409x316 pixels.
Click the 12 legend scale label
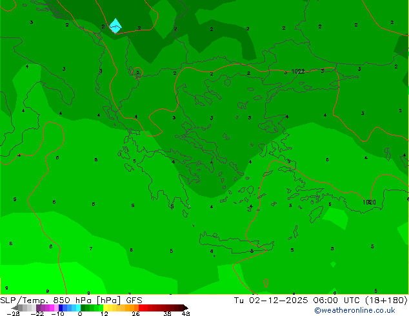(105, 313)
